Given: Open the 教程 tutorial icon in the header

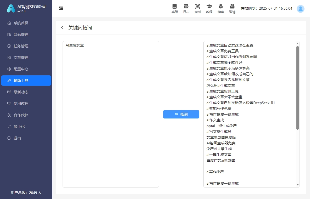Looking at the screenshot, I should (209, 8).
